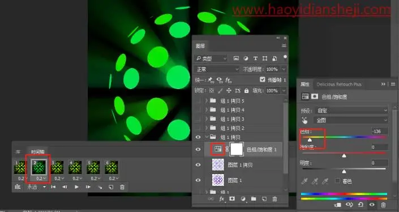
Task: Activate the on-image adjustment hand tool
Action: pos(305,120)
